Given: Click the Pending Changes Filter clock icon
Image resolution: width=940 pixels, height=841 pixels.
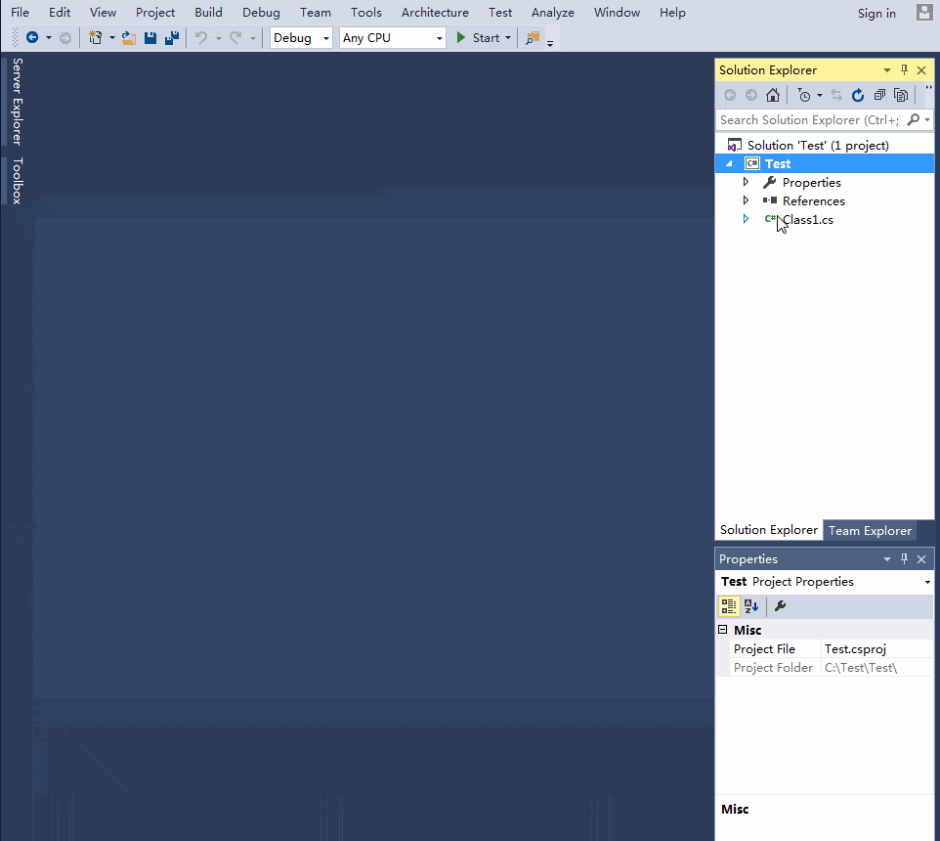Looking at the screenshot, I should pyautogui.click(x=804, y=95).
